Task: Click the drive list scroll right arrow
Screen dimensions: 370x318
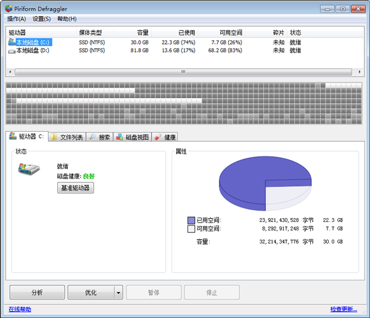Action: (x=360, y=71)
